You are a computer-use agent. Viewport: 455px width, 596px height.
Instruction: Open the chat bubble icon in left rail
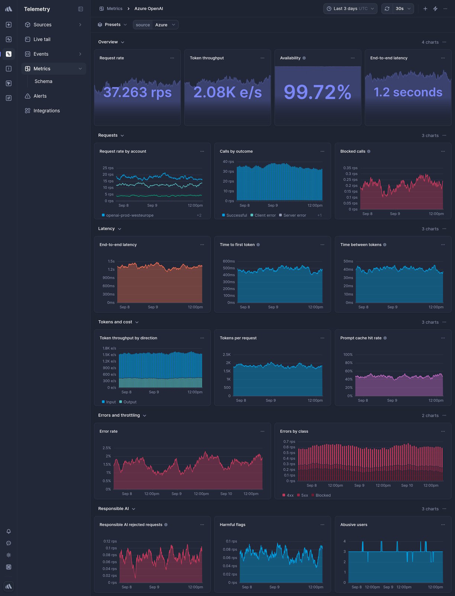(9, 543)
